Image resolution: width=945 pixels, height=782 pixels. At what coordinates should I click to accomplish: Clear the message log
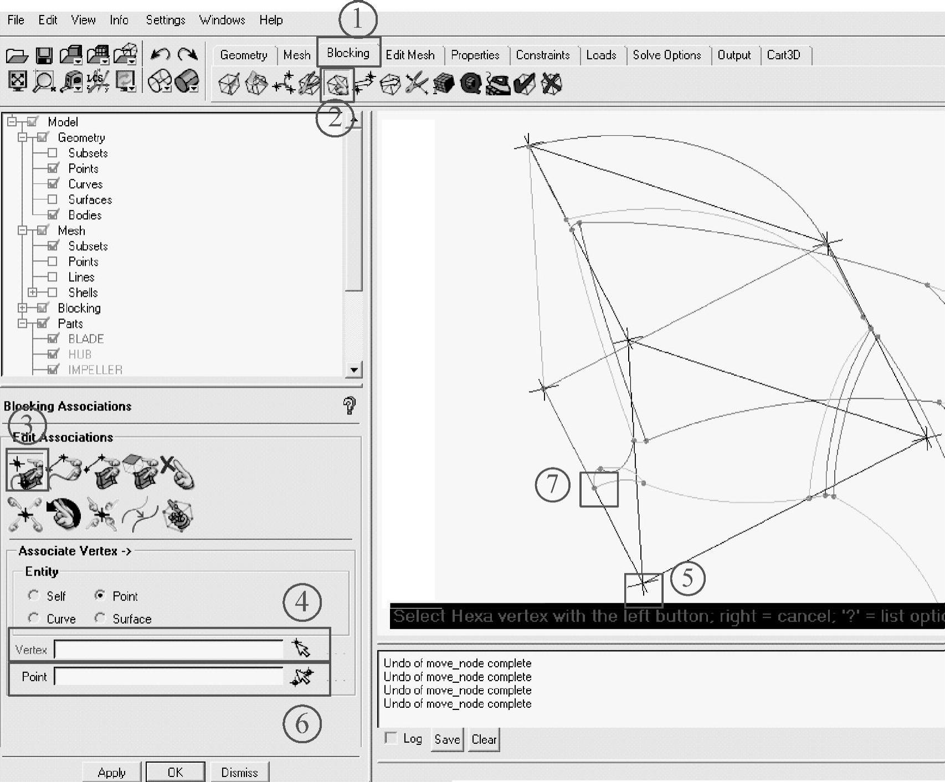(484, 739)
